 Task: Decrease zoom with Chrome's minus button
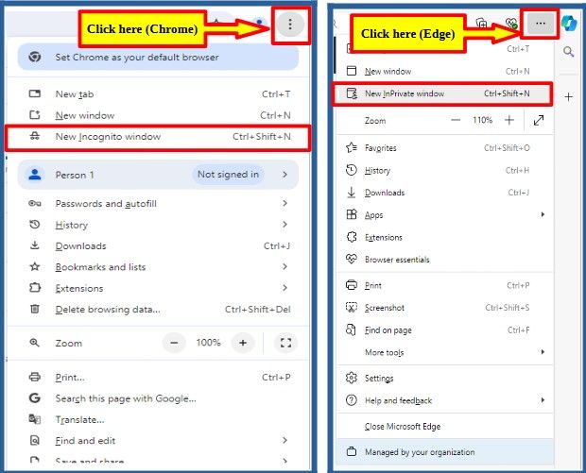pos(174,343)
